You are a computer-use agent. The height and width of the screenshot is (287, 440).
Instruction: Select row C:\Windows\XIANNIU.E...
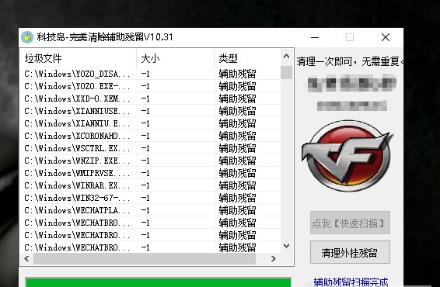point(150,123)
